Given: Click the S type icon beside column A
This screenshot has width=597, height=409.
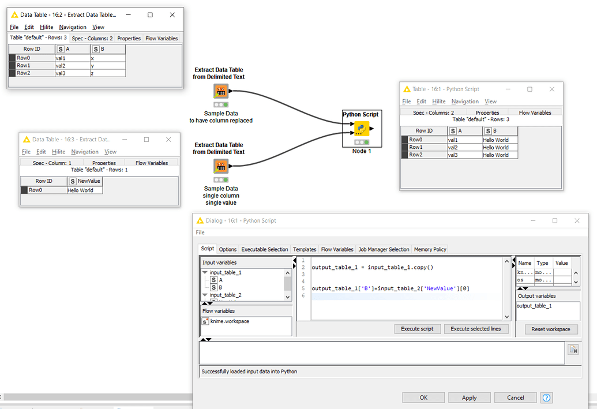Looking at the screenshot, I should pyautogui.click(x=213, y=280).
